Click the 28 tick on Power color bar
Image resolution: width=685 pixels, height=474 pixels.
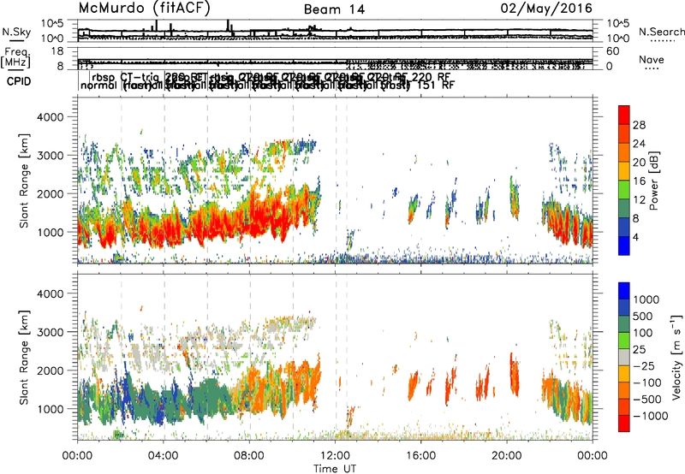(x=639, y=125)
